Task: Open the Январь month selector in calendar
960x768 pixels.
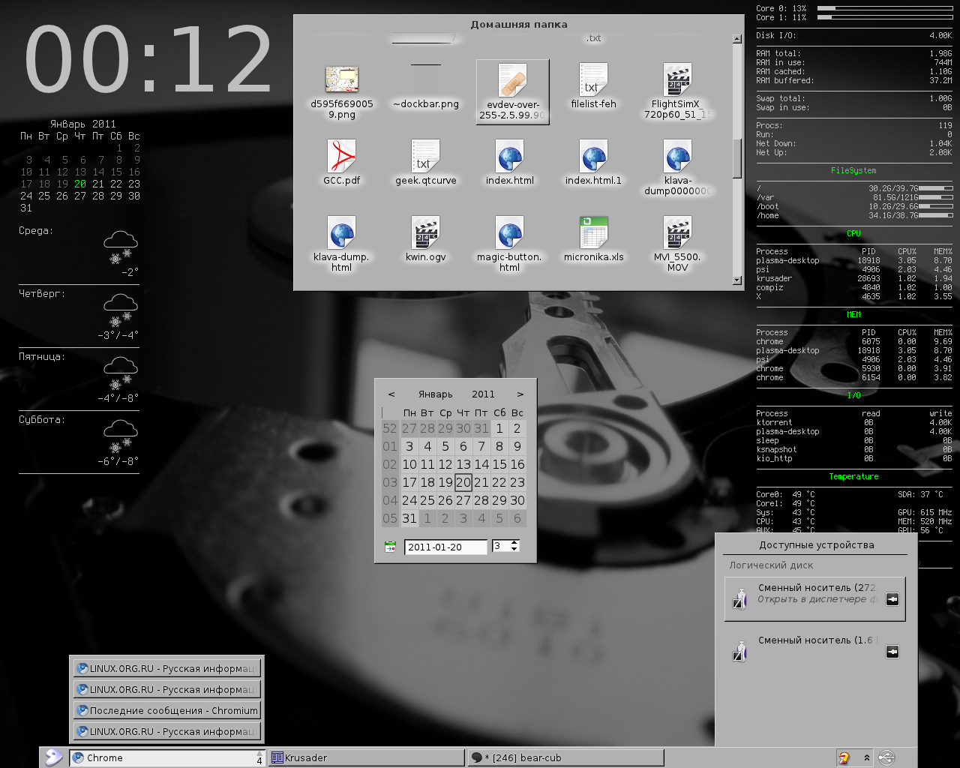Action: click(436, 394)
